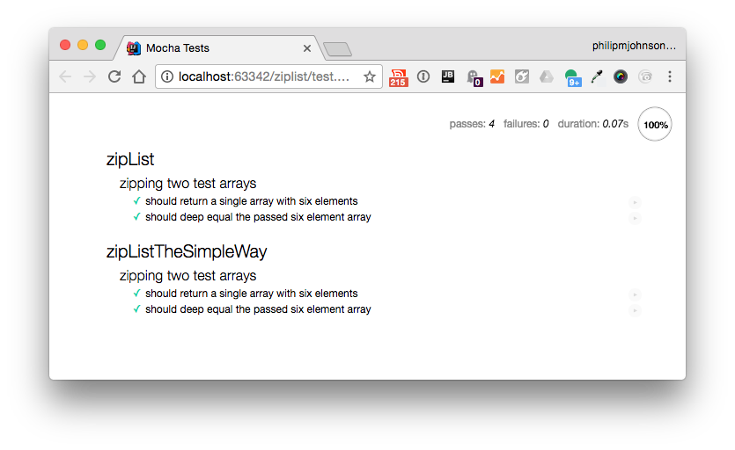Open a new blank tab
Image resolution: width=735 pixels, height=450 pixels.
coord(337,49)
